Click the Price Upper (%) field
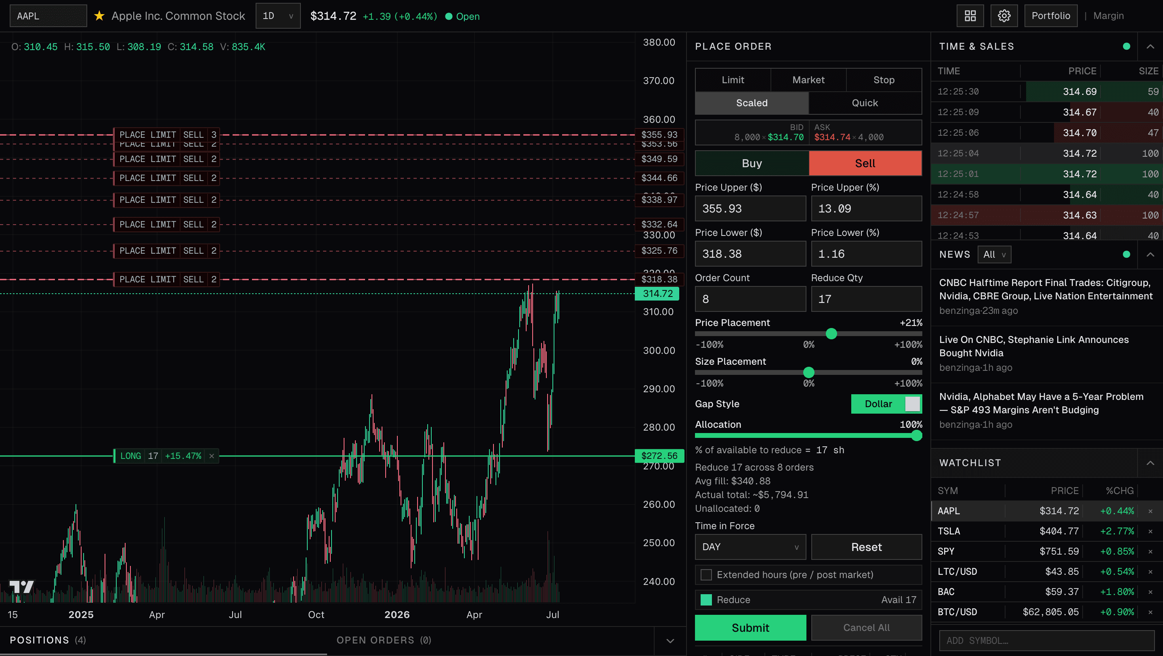Viewport: 1163px width, 656px height. click(x=866, y=208)
